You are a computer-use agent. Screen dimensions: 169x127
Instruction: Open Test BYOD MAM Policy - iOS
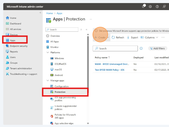pyautogui.click(x=109, y=70)
